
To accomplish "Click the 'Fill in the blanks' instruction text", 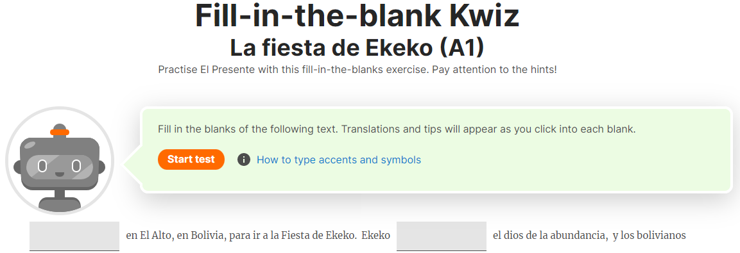I will 397,129.
